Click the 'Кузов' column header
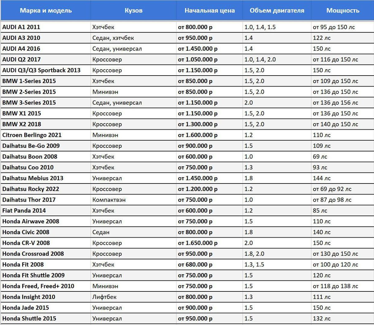This screenshot has width=374, height=325. [x=133, y=11]
